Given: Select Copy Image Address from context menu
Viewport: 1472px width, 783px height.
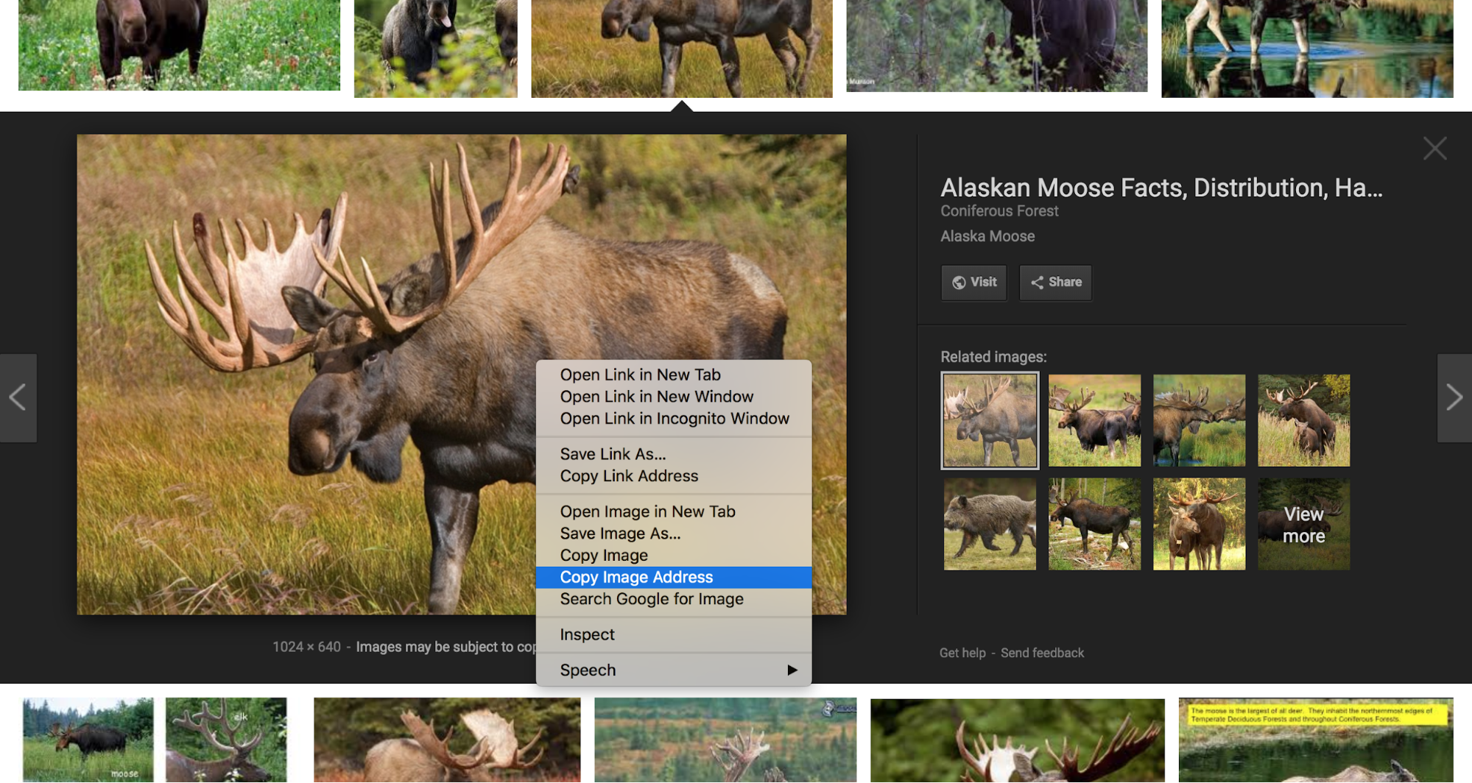Looking at the screenshot, I should coord(636,577).
